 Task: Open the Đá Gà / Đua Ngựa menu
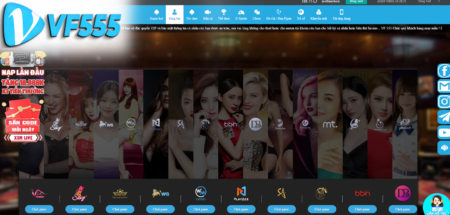[279, 15]
